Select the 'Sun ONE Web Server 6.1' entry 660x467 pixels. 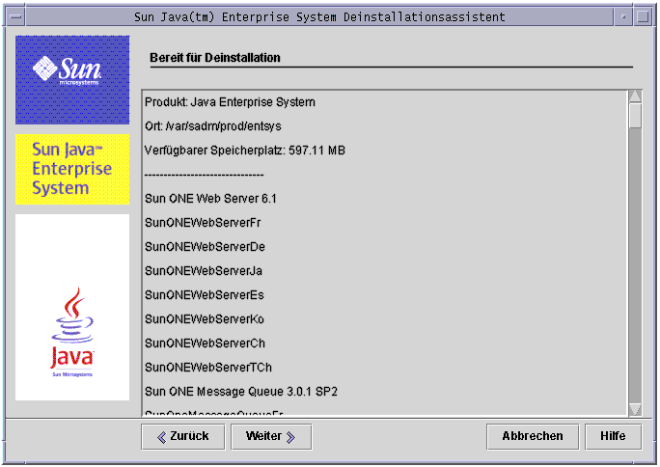pyautogui.click(x=210, y=199)
